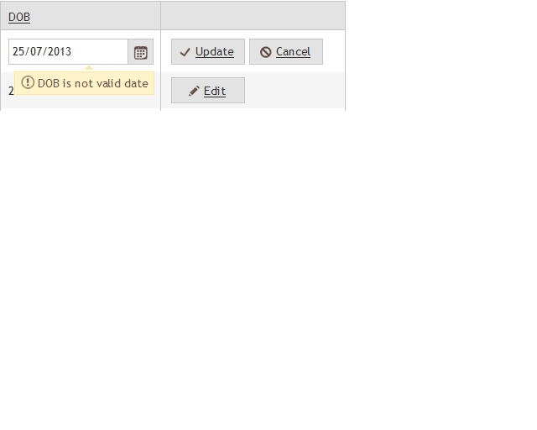Click the "DOB is not valid date" message

click(93, 83)
